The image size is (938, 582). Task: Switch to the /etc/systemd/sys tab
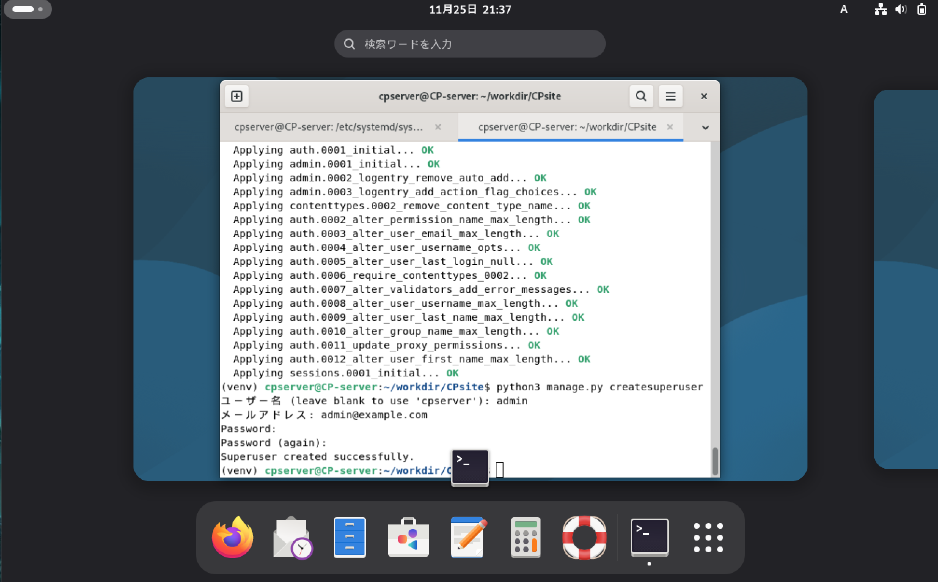pyautogui.click(x=329, y=127)
